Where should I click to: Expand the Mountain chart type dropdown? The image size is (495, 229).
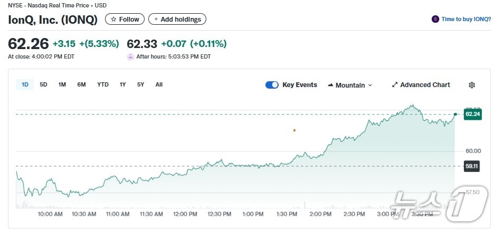(x=370, y=85)
